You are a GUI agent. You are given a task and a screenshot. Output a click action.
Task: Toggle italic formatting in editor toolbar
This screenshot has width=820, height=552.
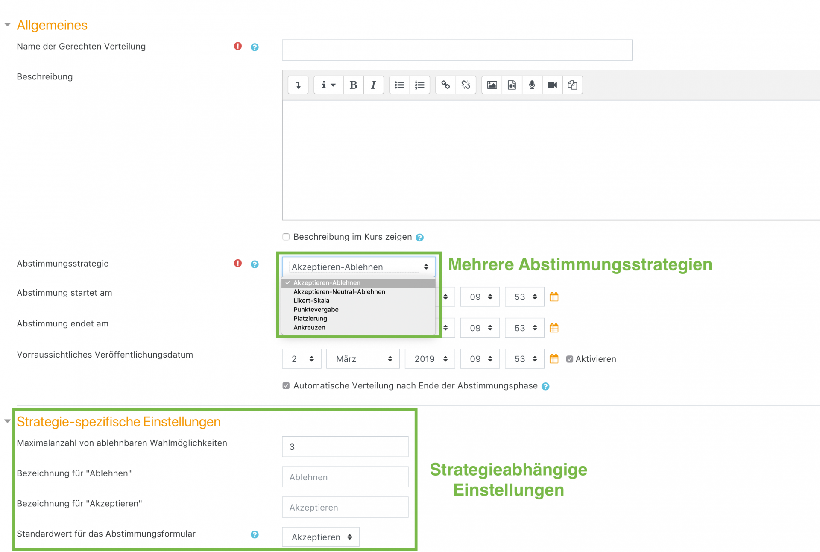(373, 85)
